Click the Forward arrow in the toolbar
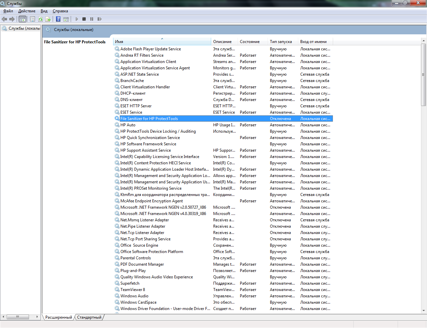 click(12, 19)
